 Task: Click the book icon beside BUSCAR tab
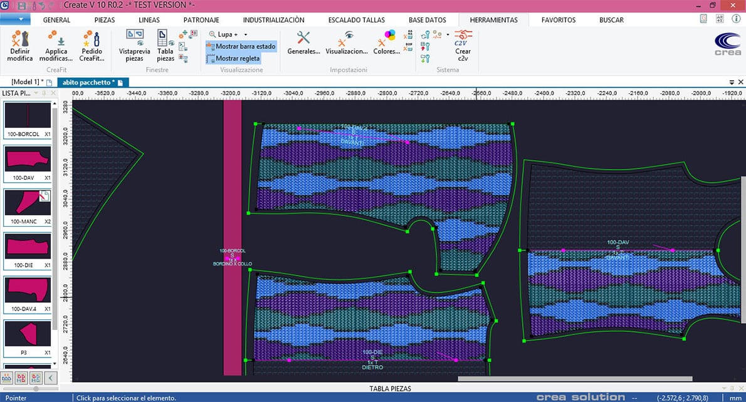pos(703,19)
